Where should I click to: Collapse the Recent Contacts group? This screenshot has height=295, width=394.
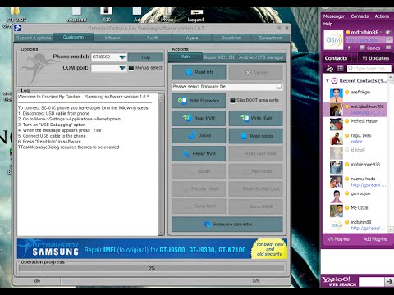(x=328, y=81)
